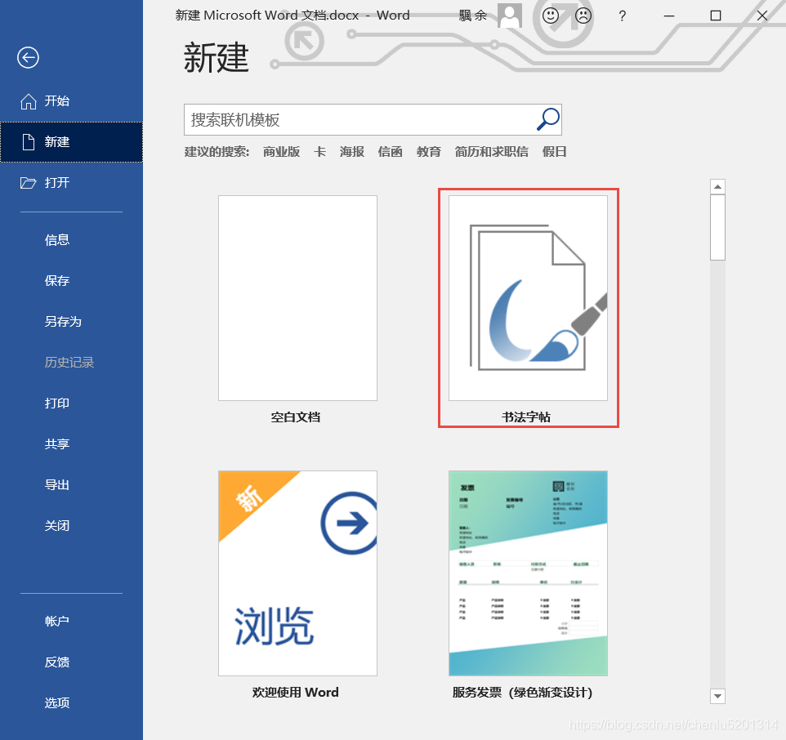Viewport: 786px width, 740px height.
Task: Search suggested term 卡
Action: coord(319,152)
